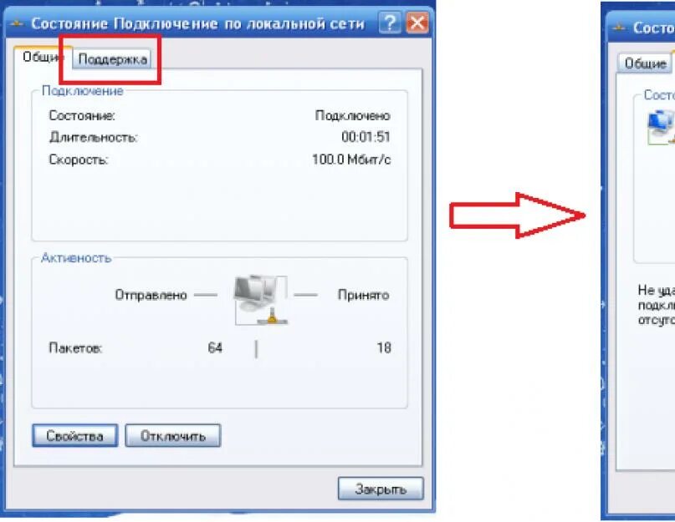The height and width of the screenshot is (522, 675).
Task: Click the Длительность value 00:01:51
Action: pos(366,137)
